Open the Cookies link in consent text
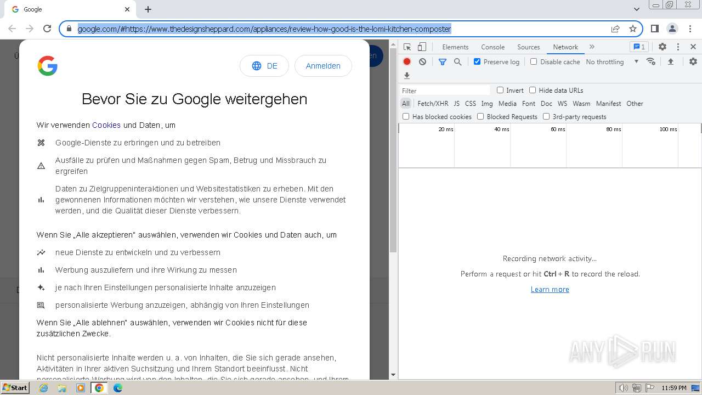Screen dimensions: 702x395 [x=106, y=125]
